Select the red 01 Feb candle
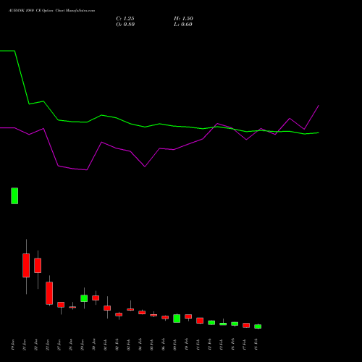This screenshot has height=362, width=362. (x=107, y=308)
